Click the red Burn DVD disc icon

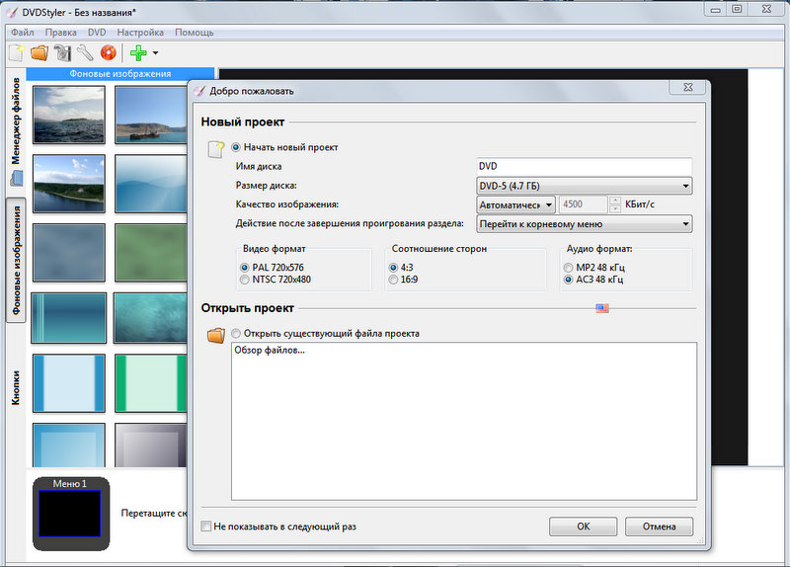109,53
